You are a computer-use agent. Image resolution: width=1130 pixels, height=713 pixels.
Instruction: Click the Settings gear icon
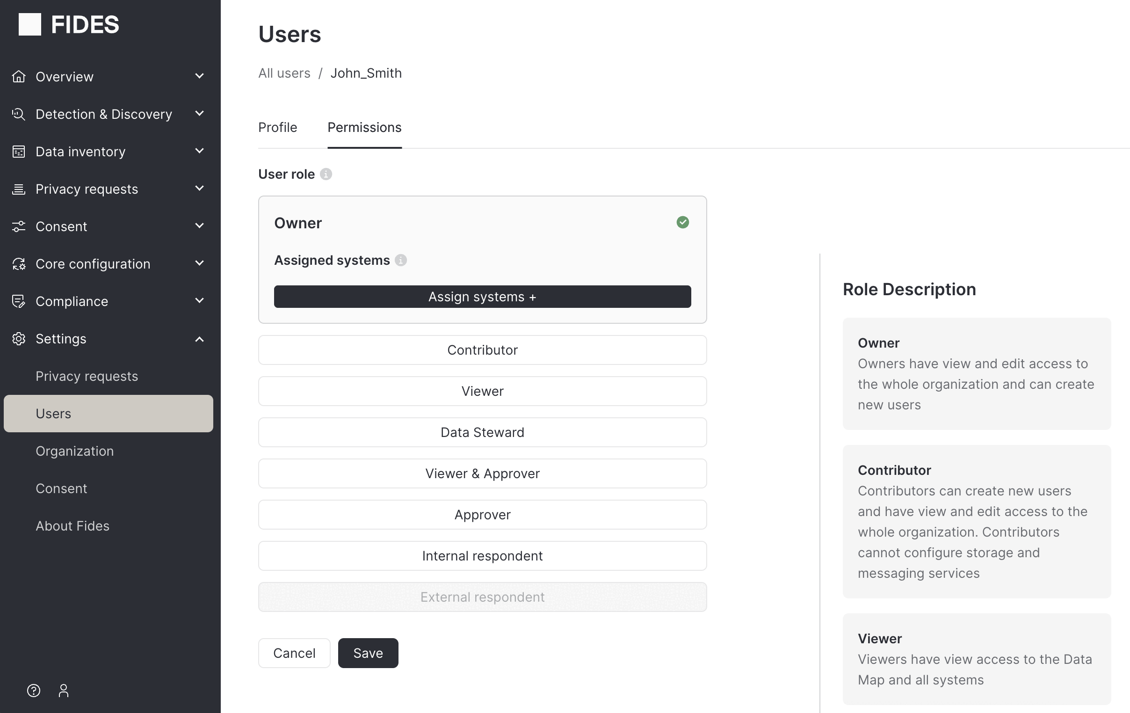point(19,338)
